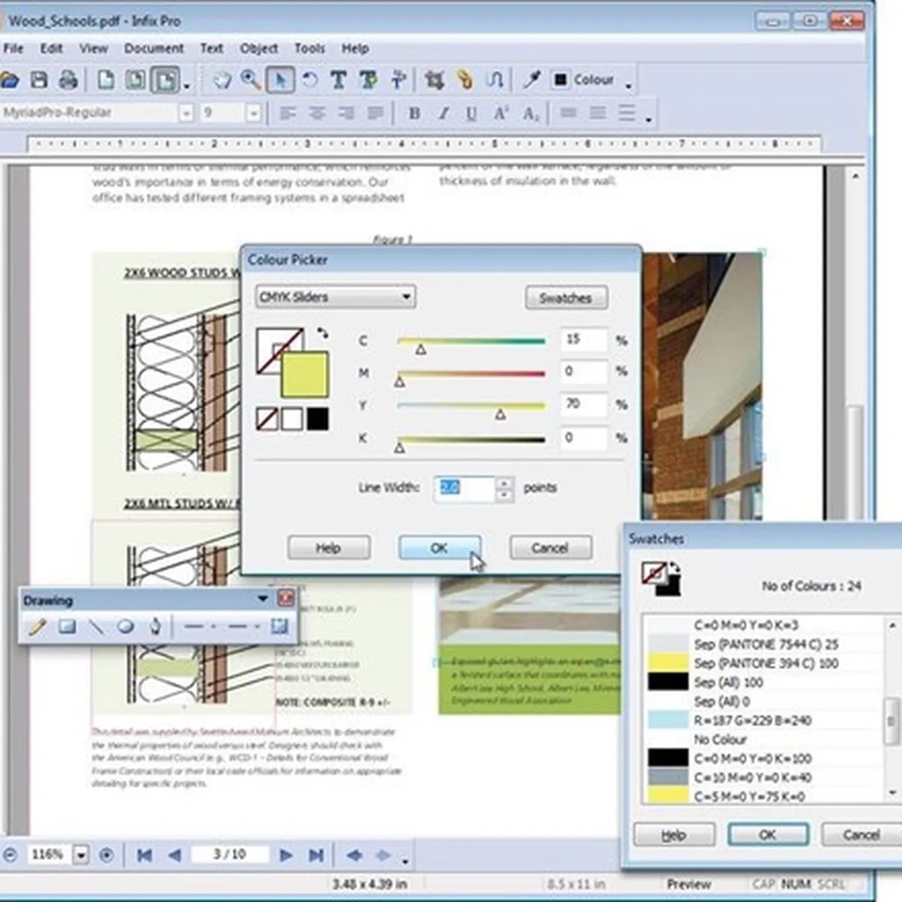Open the Object menu
The width and height of the screenshot is (902, 902).
click(259, 48)
